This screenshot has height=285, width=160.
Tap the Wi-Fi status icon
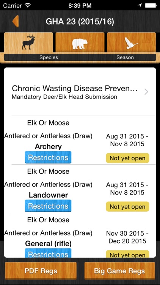pyautogui.click(x=28, y=6)
